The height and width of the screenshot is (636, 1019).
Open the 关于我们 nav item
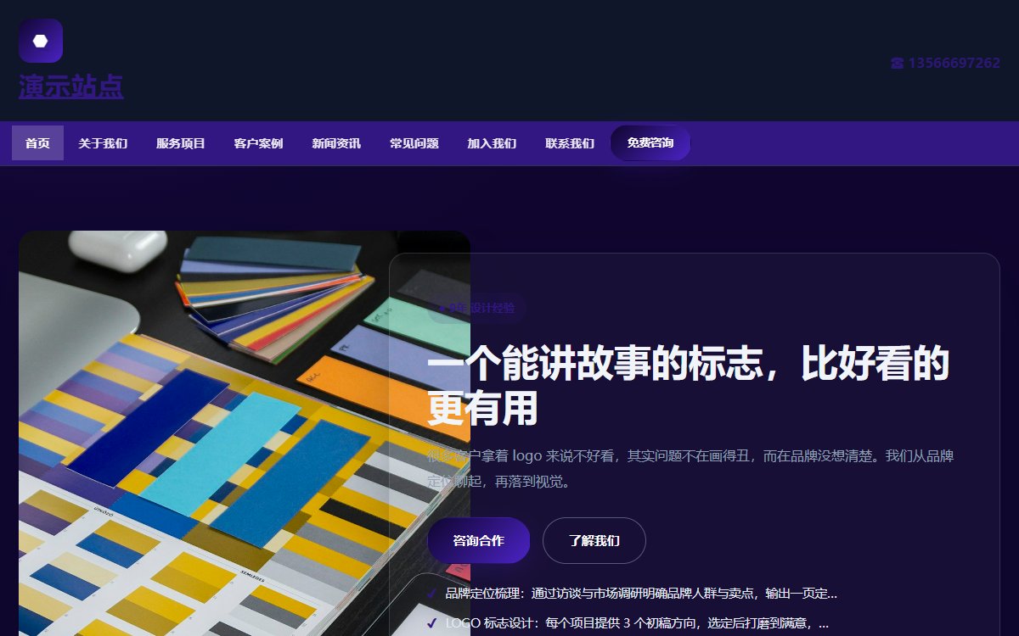point(103,143)
